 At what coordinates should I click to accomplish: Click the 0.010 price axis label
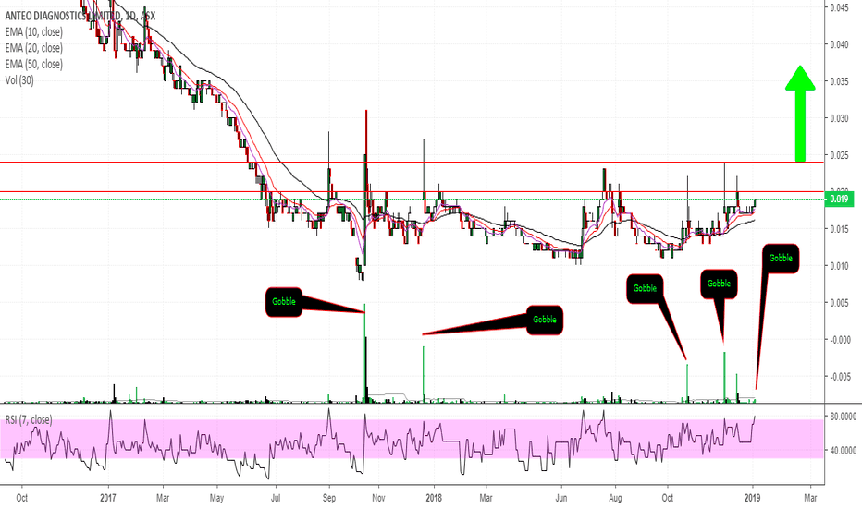(839, 266)
